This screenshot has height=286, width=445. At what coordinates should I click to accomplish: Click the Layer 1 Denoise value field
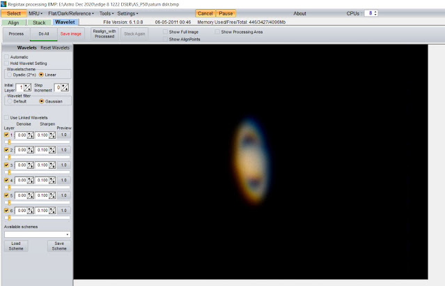[x=21, y=135]
